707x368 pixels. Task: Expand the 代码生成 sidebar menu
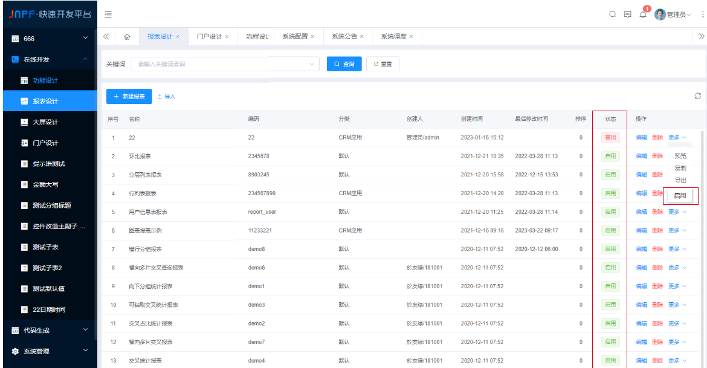[x=86, y=330]
